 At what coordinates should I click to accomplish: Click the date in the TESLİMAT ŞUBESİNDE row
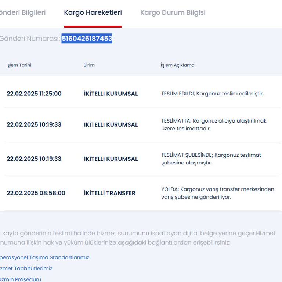(x=34, y=159)
